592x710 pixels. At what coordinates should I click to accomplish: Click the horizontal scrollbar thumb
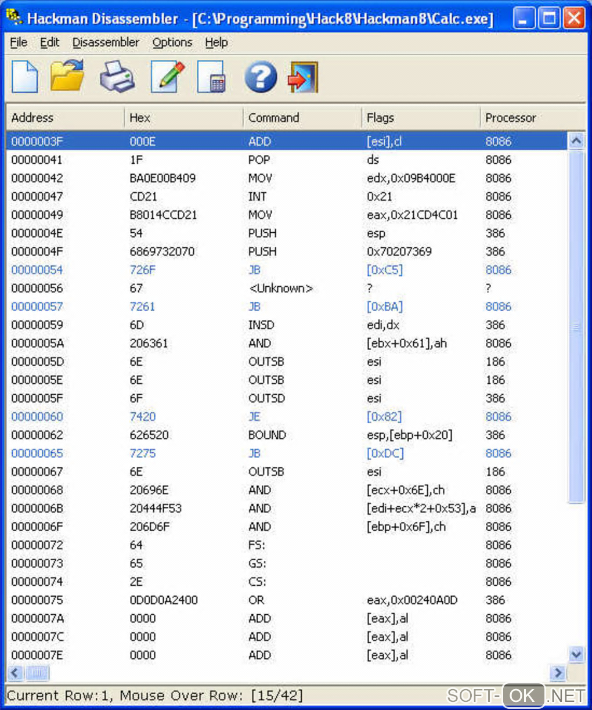(x=37, y=673)
